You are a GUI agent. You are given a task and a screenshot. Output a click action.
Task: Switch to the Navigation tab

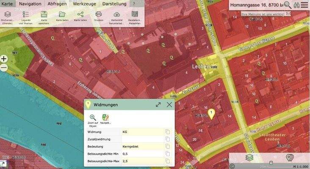(30, 4)
